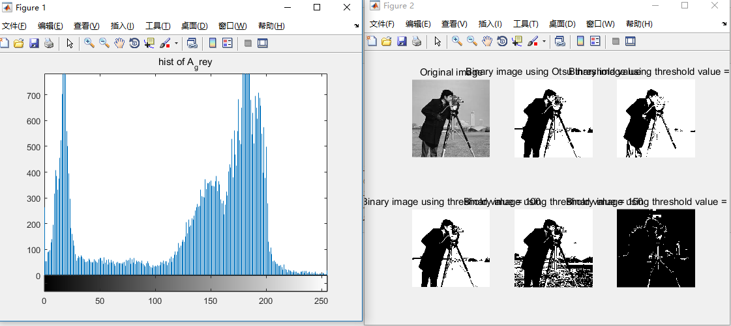
Task: Open 插入(I) menu in Figure 2
Action: [x=490, y=24]
